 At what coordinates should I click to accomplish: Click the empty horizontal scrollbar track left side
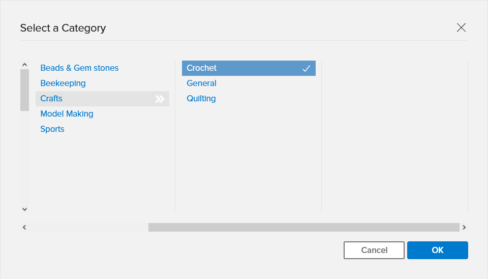(x=88, y=227)
